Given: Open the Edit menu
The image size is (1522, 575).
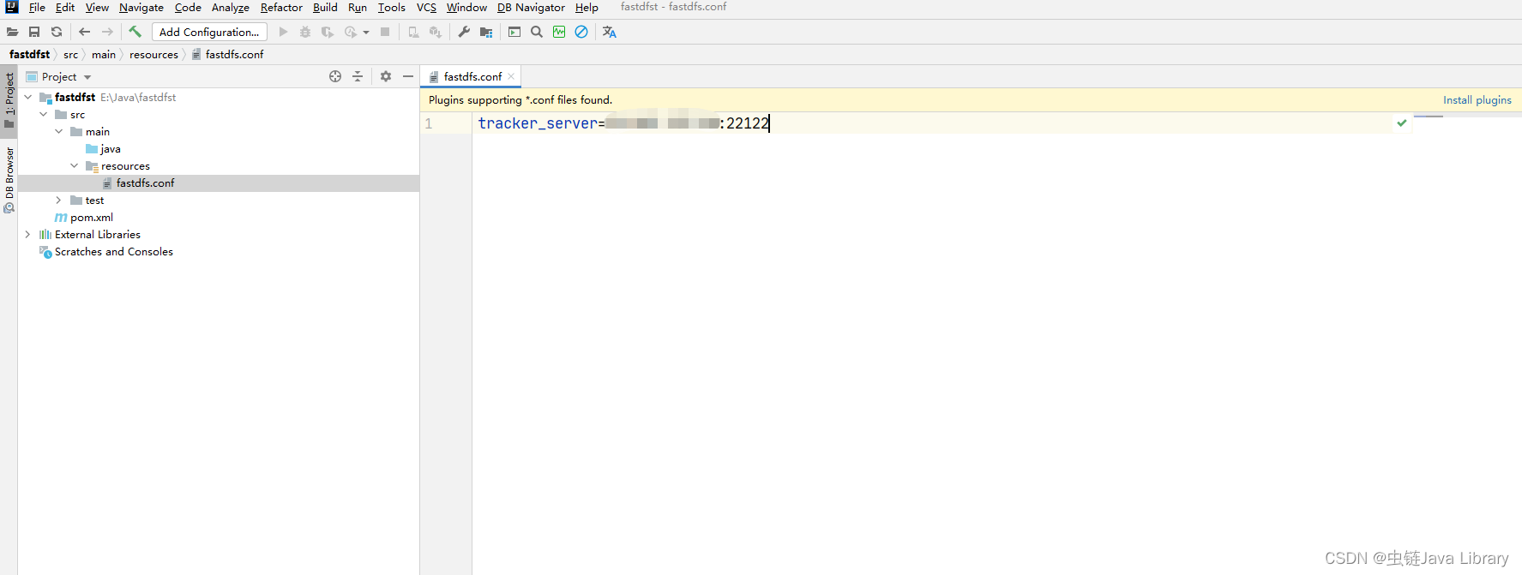Looking at the screenshot, I should click(65, 8).
